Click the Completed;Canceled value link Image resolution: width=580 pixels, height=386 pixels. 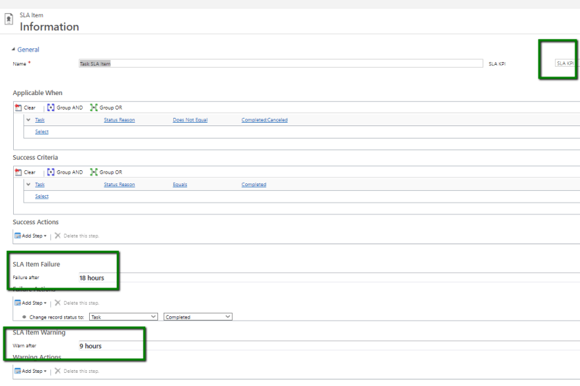(264, 120)
